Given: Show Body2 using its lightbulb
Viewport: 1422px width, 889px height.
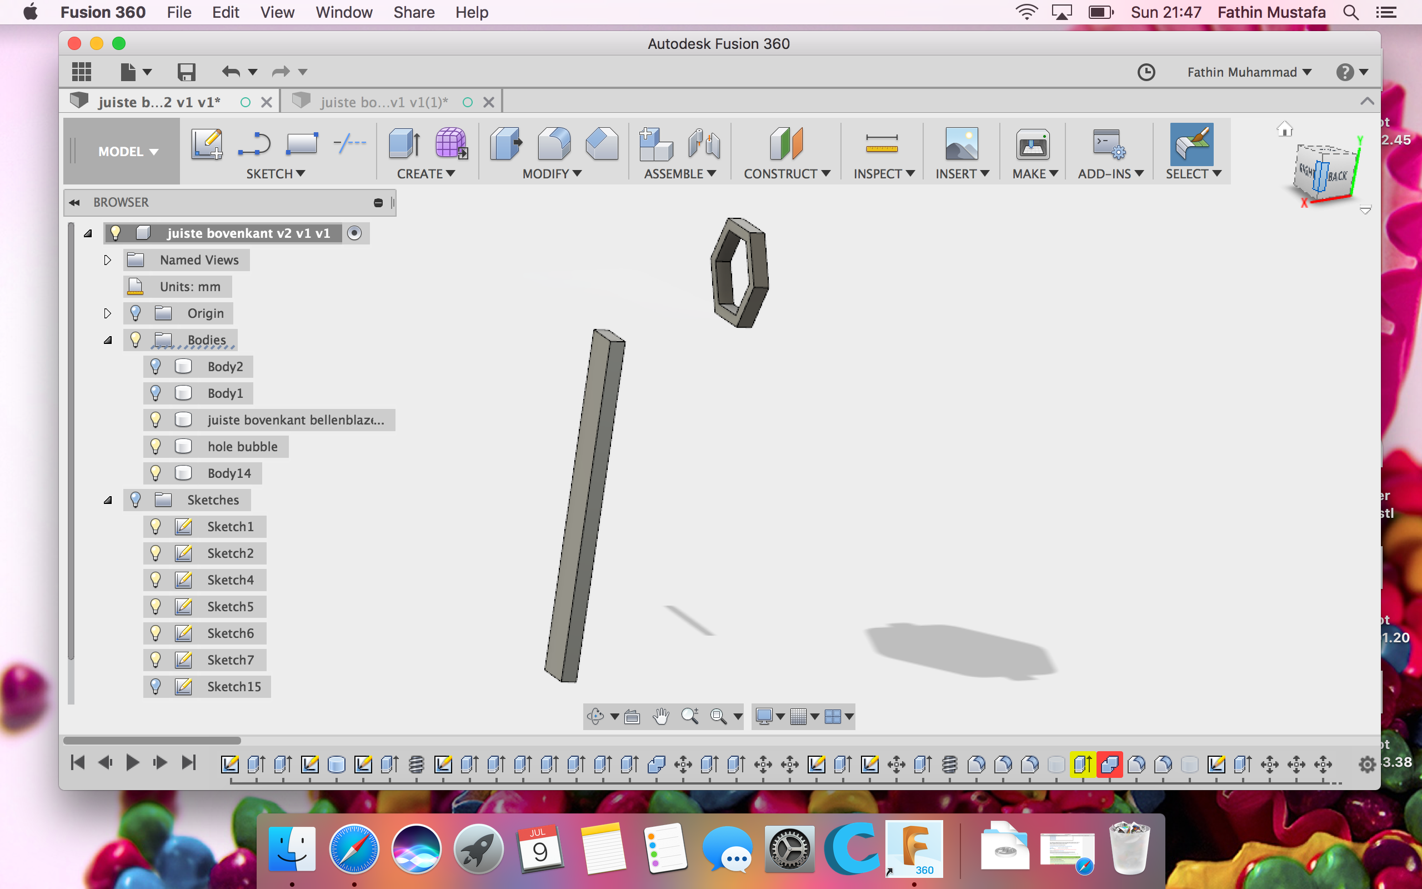Looking at the screenshot, I should click(155, 366).
